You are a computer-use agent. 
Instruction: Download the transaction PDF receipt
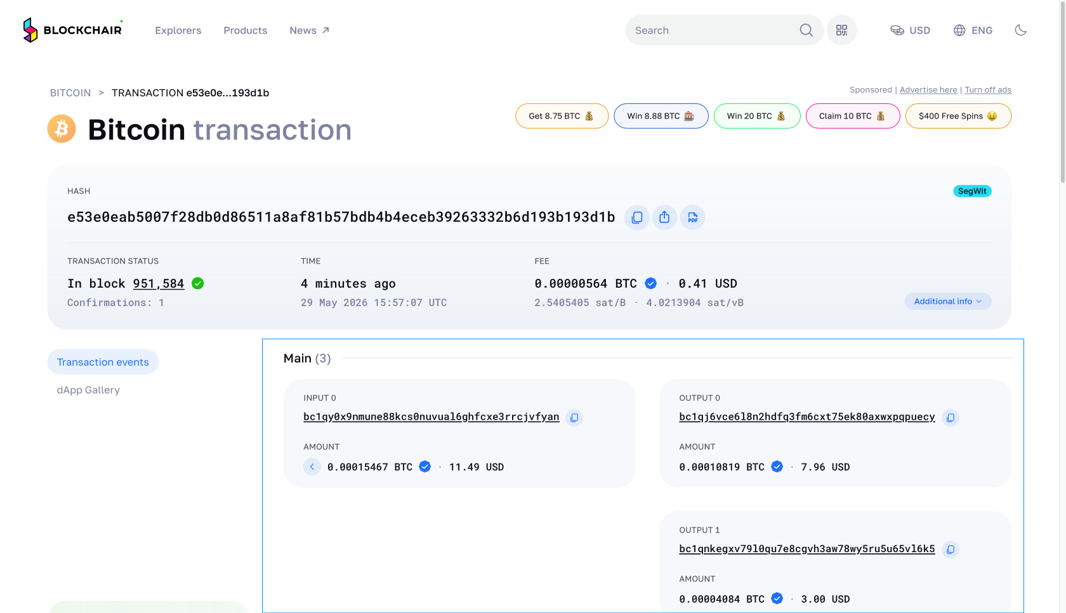point(692,217)
